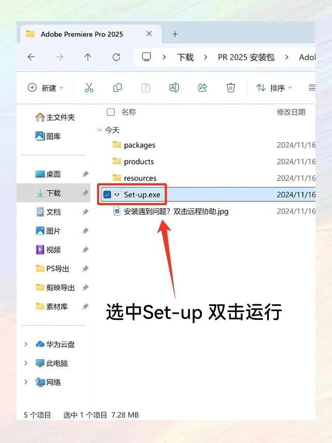The height and width of the screenshot is (443, 332).
Task: Open 图片 in the sidebar
Action: tap(48, 231)
